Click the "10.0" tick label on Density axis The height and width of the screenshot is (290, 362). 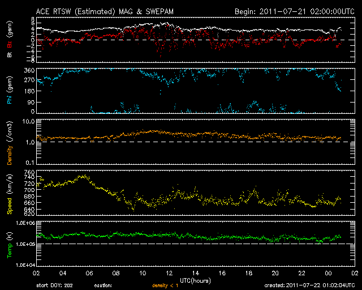coord(28,121)
